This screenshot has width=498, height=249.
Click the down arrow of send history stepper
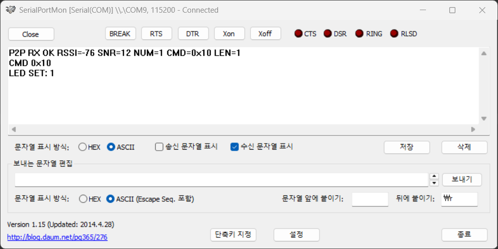[x=434, y=183]
